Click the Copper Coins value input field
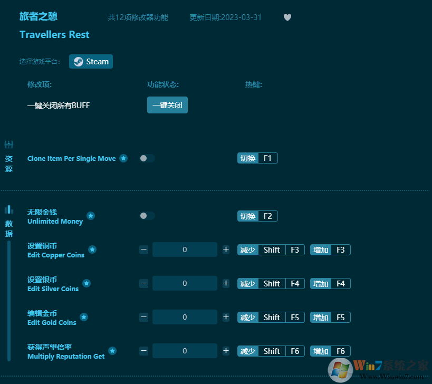The height and width of the screenshot is (384, 432). point(185,249)
